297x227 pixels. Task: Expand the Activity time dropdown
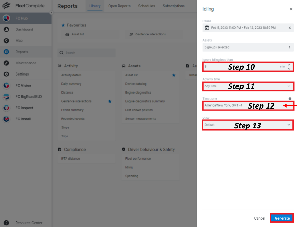tap(289, 86)
